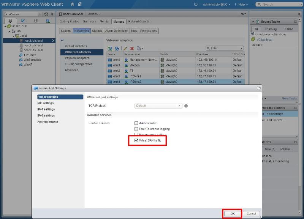Collapse the VC.lab.local tree node
304x219 pixels.
[5, 26]
